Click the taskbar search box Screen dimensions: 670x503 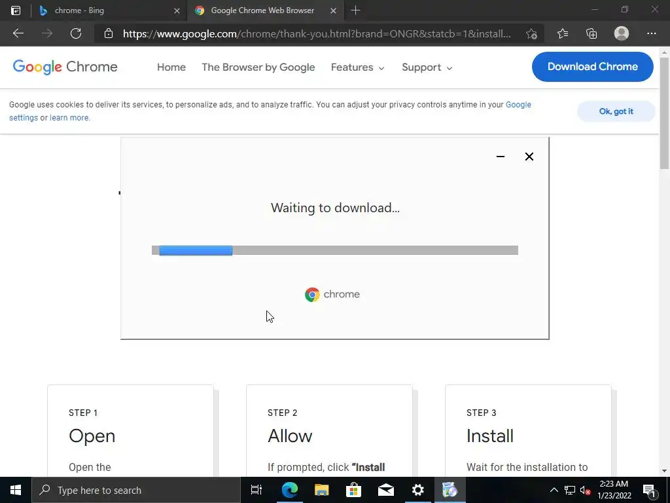click(x=136, y=490)
